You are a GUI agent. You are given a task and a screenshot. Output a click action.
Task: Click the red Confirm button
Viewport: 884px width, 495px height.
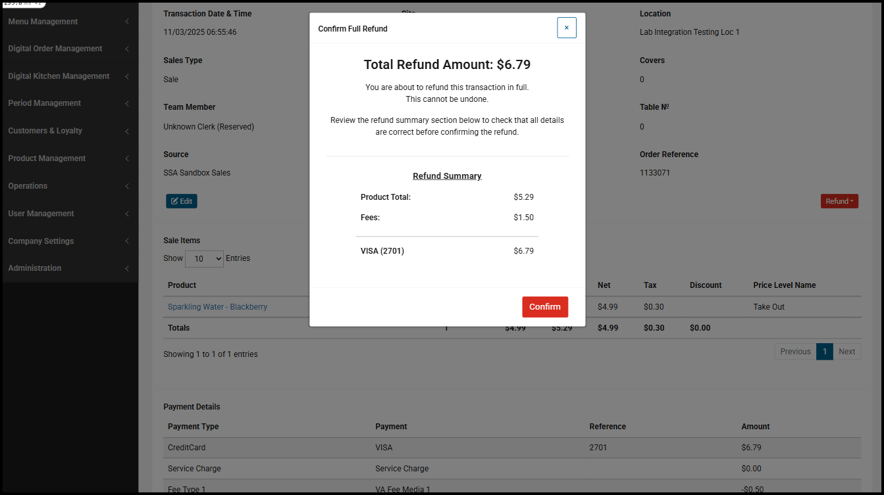click(544, 307)
